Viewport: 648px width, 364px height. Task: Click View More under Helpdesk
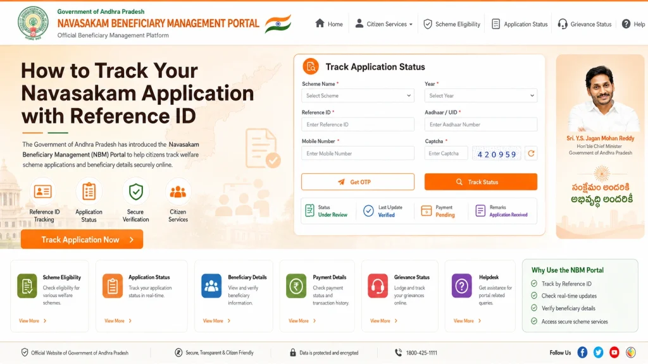468,320
